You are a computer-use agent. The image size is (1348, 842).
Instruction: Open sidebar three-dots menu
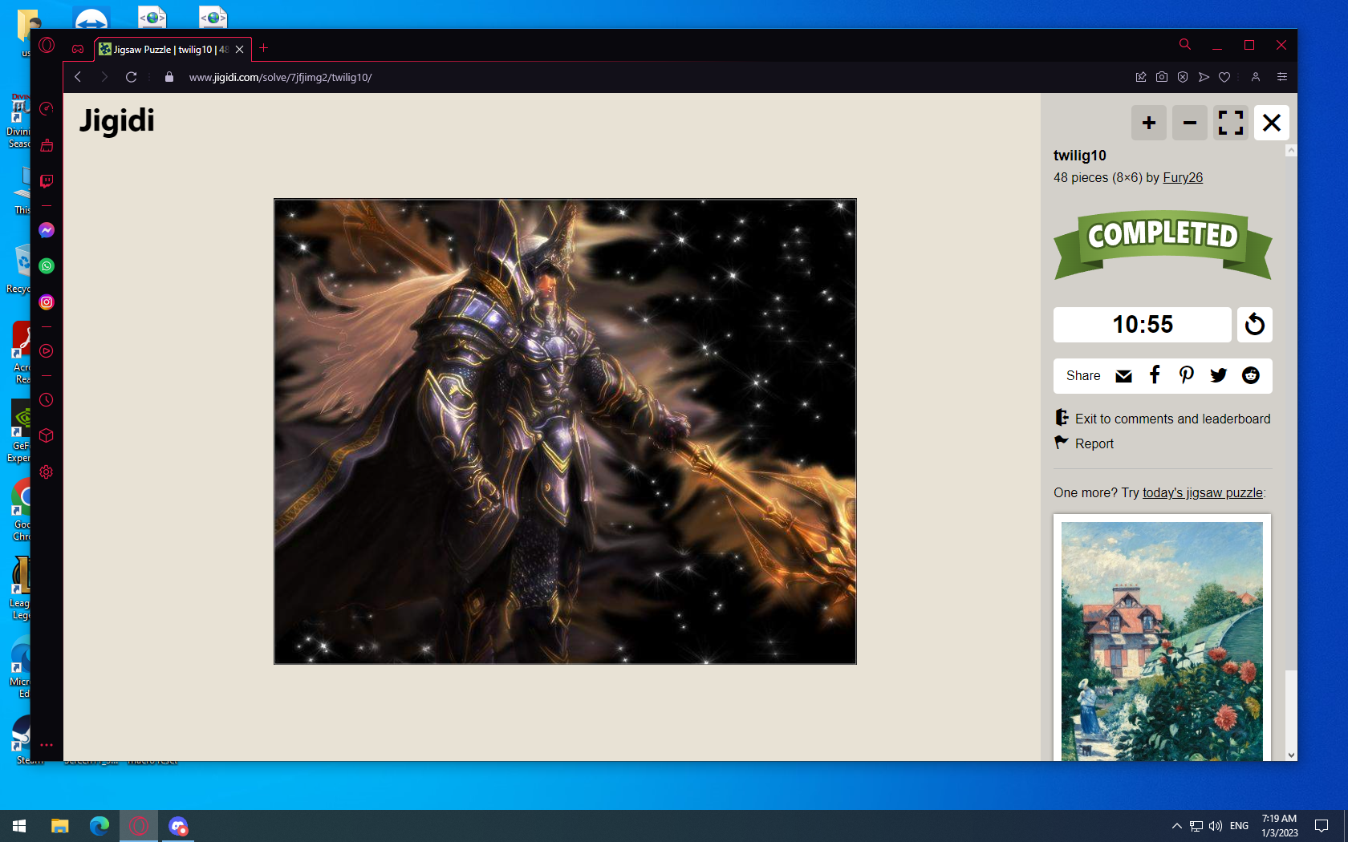click(x=47, y=745)
